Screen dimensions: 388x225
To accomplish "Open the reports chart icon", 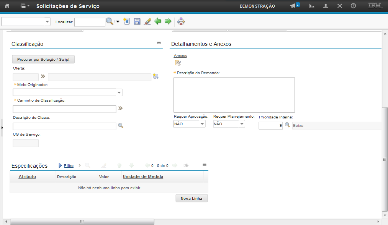I will click(312, 6).
